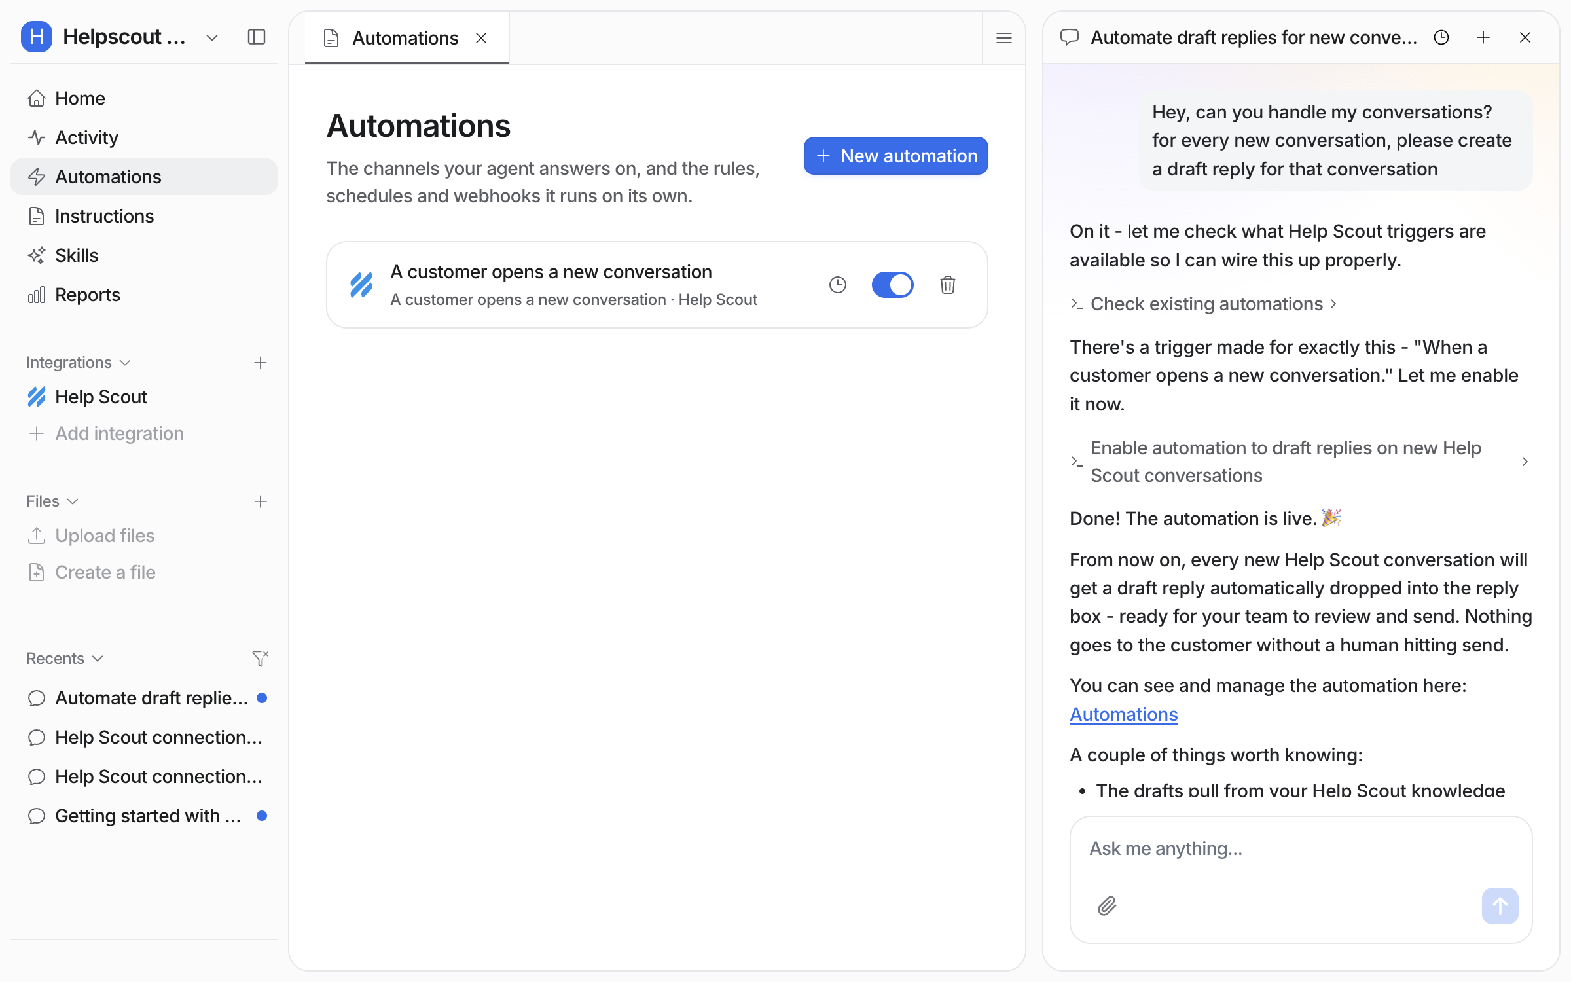Delete the new conversation automation via trash icon
The image size is (1571, 982).
pyautogui.click(x=948, y=285)
